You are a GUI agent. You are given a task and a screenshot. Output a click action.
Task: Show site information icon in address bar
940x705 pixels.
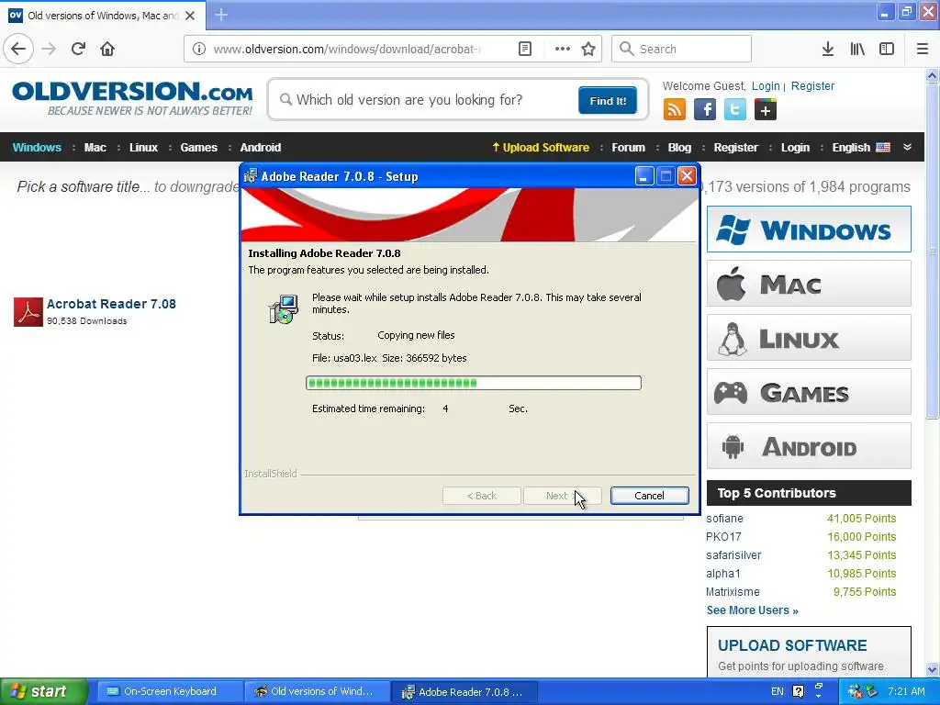[x=199, y=49]
